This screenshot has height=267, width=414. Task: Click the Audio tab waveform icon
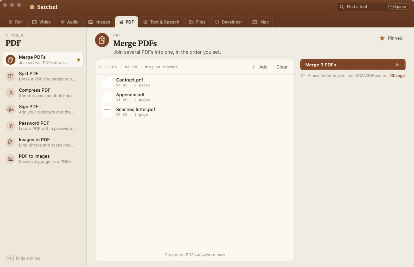click(x=62, y=22)
